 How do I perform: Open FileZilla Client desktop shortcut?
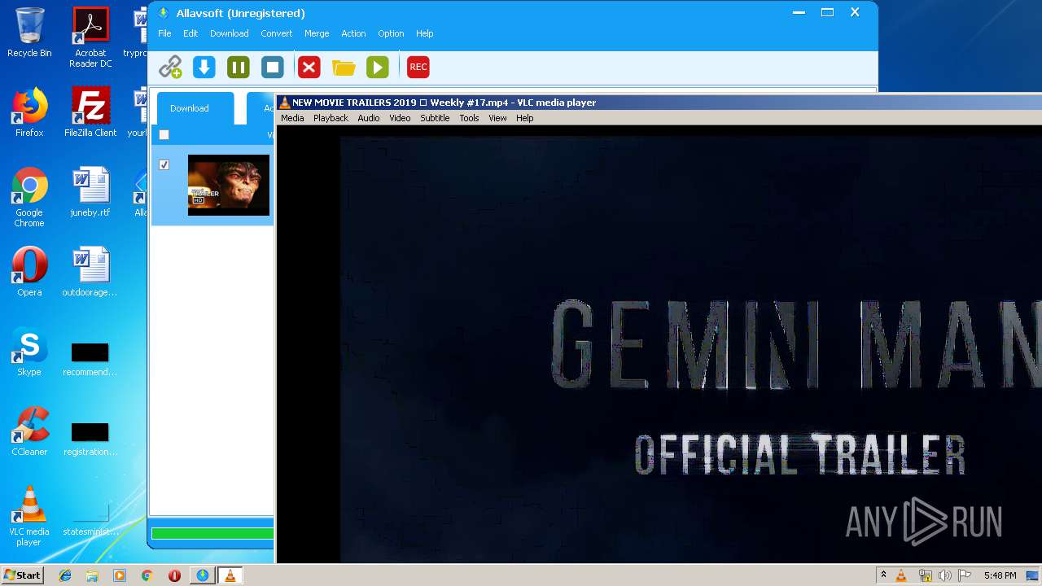coord(90,112)
